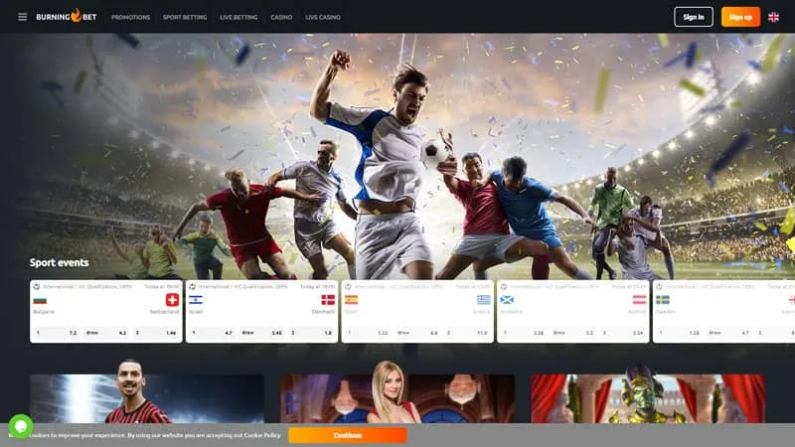The height and width of the screenshot is (447, 795).
Task: Open the Promotions page
Action: click(x=130, y=17)
